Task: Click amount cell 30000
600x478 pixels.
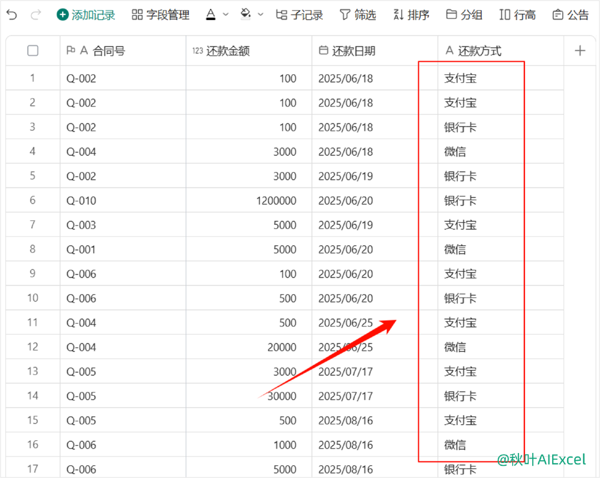Action: tap(249, 396)
